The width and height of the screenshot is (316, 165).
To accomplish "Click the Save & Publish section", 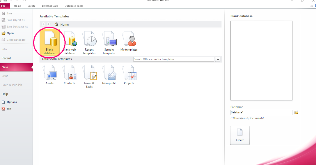I will point(11,85).
